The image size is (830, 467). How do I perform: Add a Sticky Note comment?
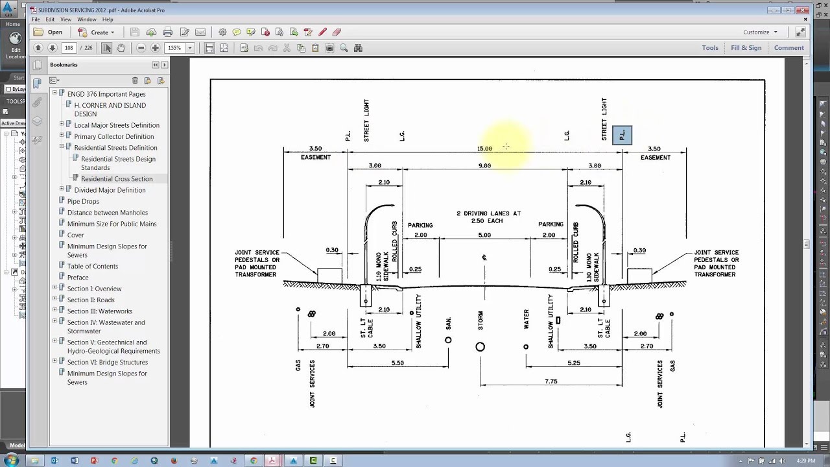(237, 32)
